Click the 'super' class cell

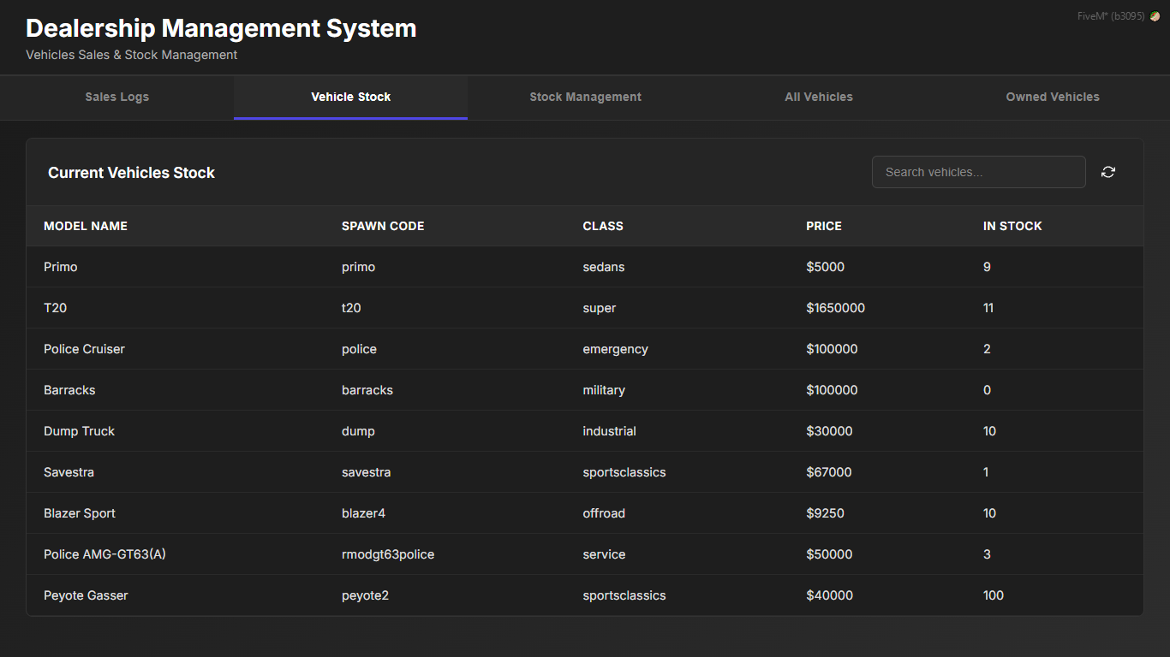600,308
